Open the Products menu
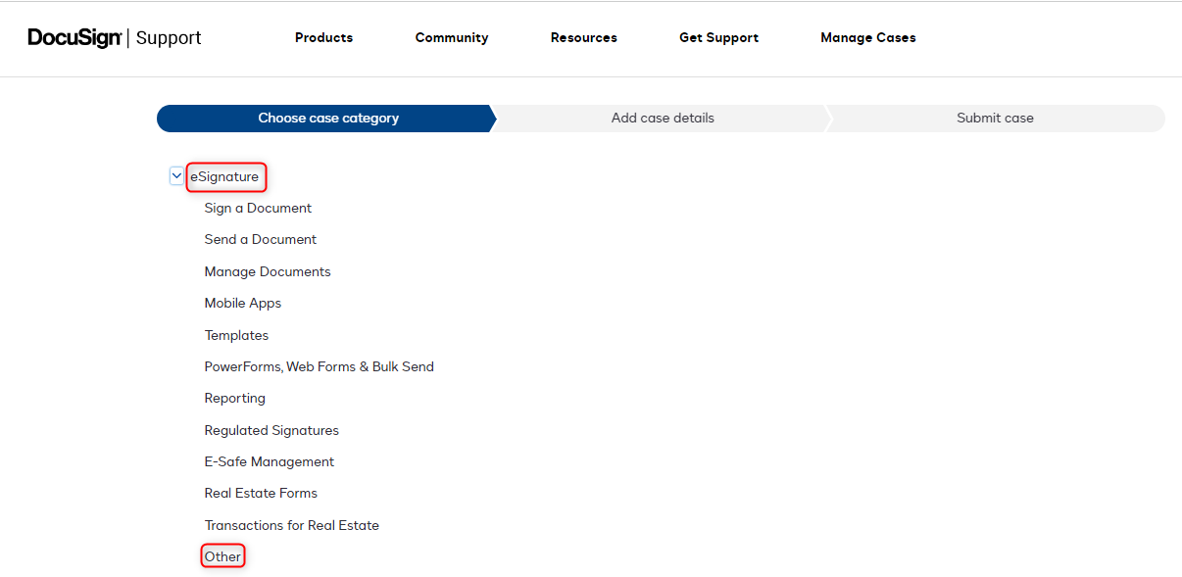 click(x=323, y=38)
